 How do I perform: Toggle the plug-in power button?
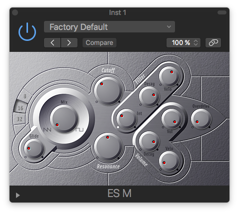27,32
